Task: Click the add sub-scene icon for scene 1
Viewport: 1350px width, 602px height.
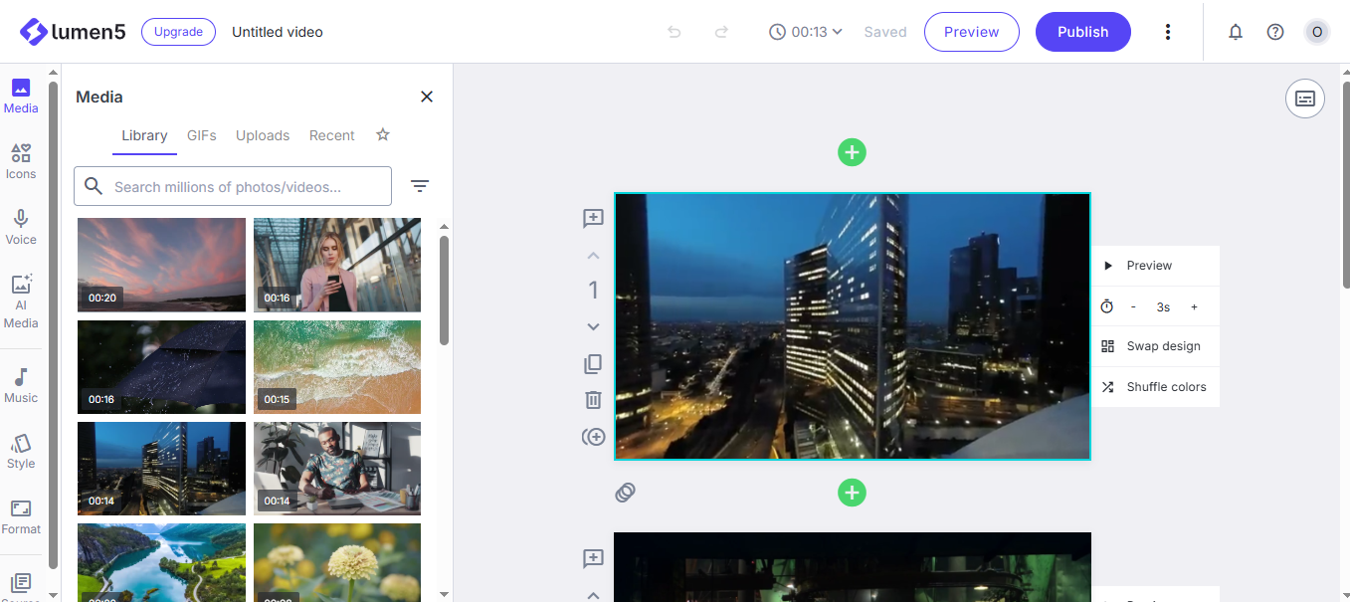Action: (x=593, y=437)
